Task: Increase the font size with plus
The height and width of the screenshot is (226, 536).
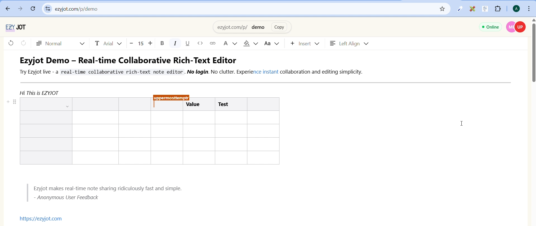Action: click(x=151, y=43)
